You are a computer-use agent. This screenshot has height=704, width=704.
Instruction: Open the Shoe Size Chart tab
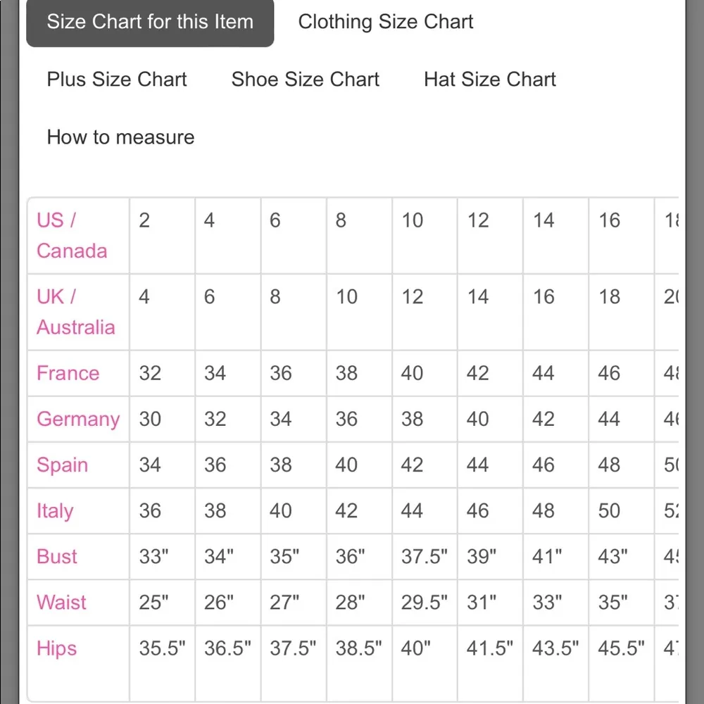tap(305, 80)
